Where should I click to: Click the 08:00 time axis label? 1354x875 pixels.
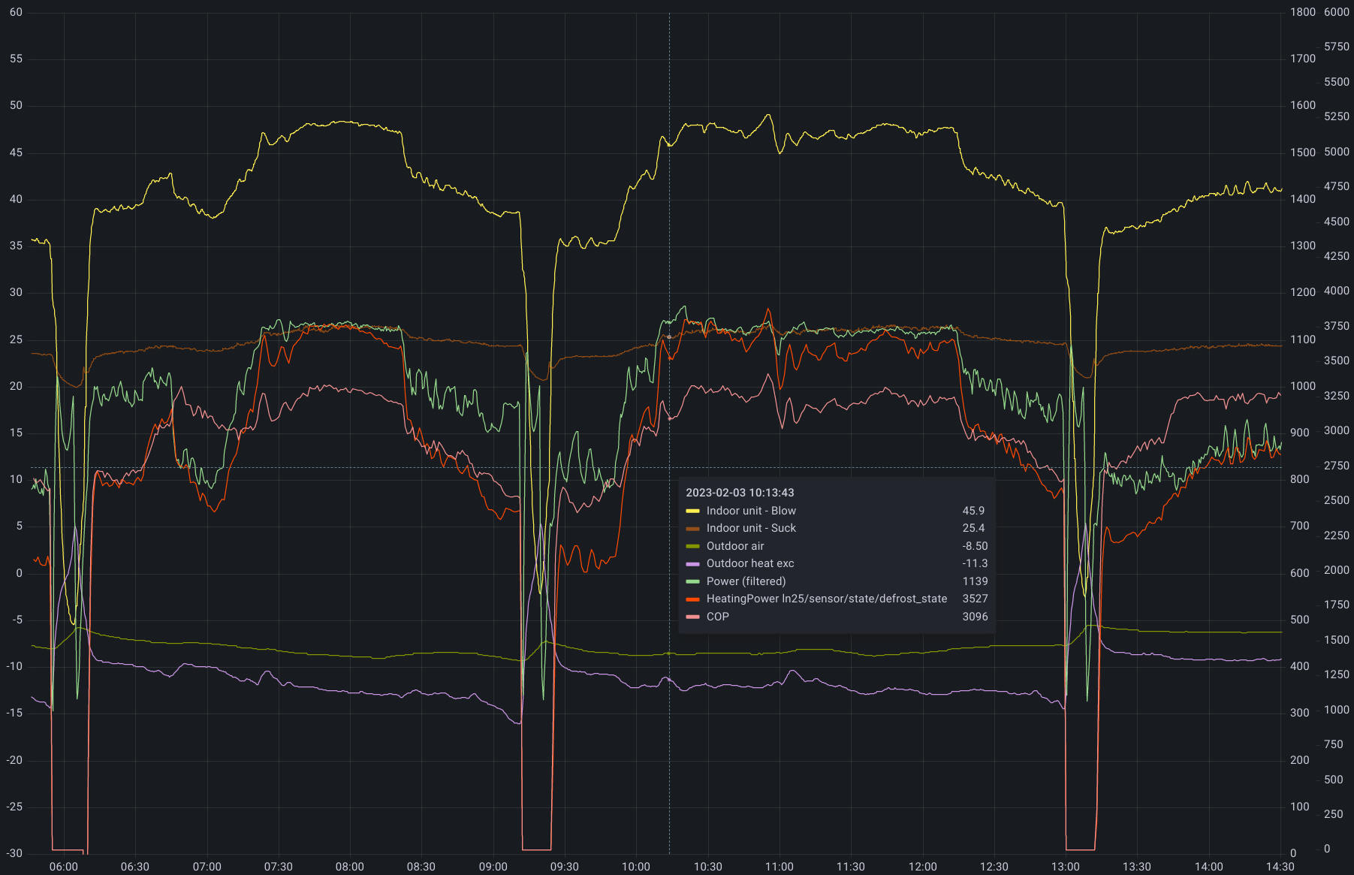coord(349,867)
